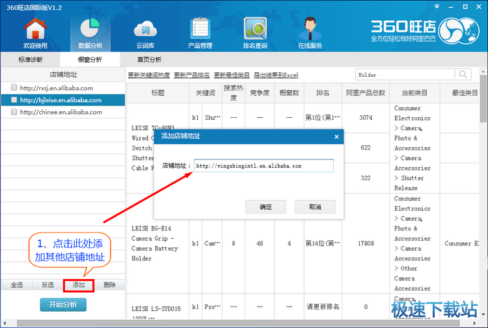Click the 添加 button
This screenshot has height=328, width=488.
coord(79,285)
